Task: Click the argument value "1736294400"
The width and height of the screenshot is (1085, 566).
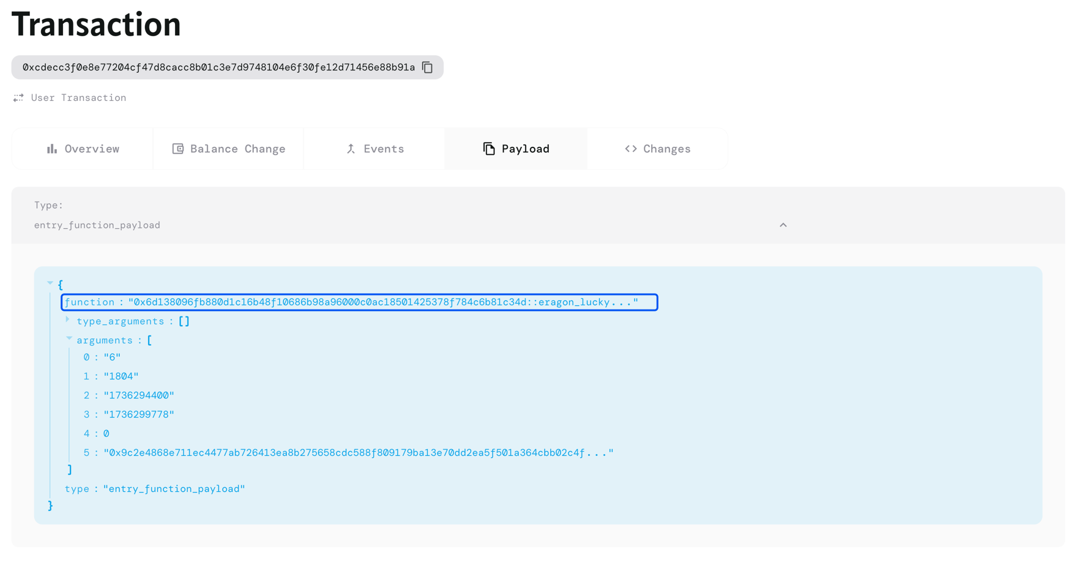Action: pyautogui.click(x=140, y=395)
